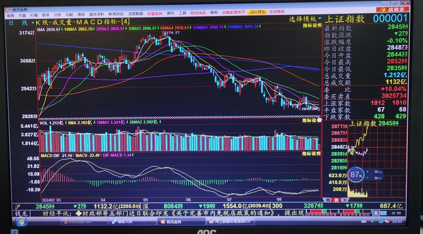Open the 板块 menu

click(x=46, y=15)
